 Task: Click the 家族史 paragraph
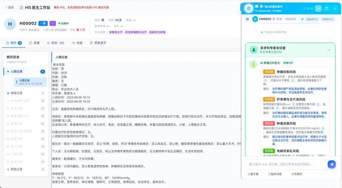[99, 166]
